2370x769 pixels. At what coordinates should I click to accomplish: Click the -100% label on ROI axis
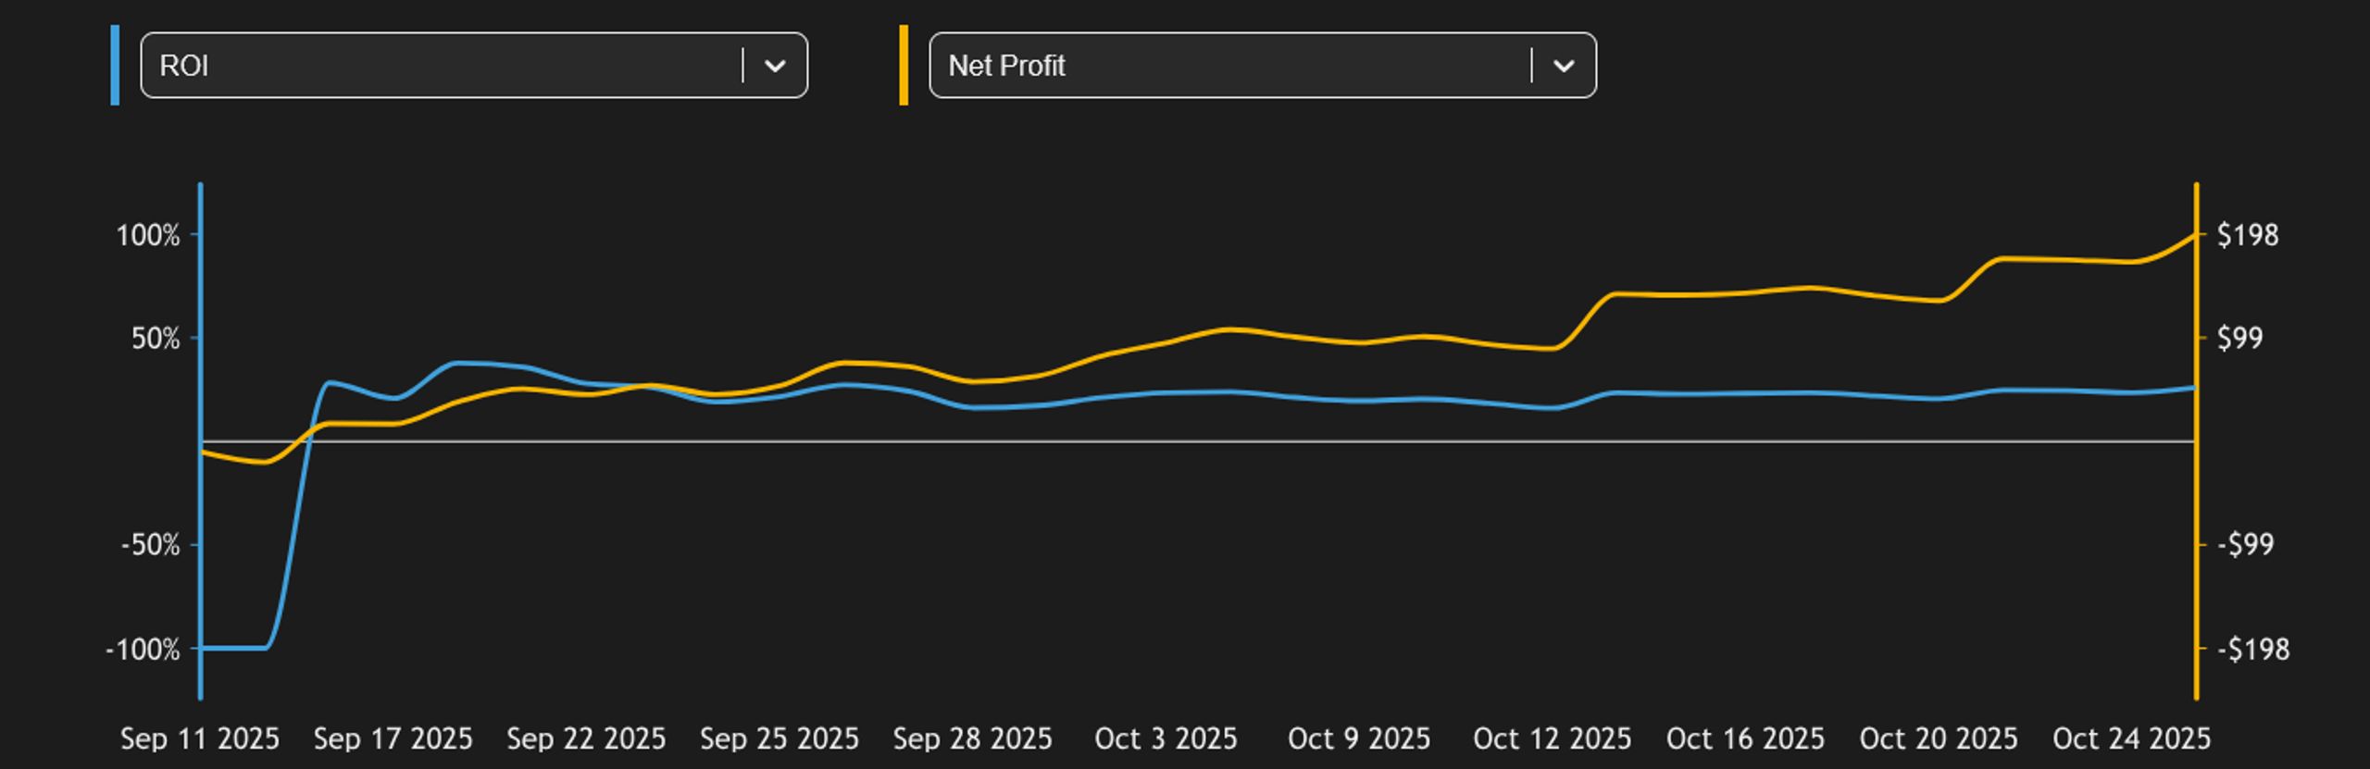pyautogui.click(x=143, y=649)
